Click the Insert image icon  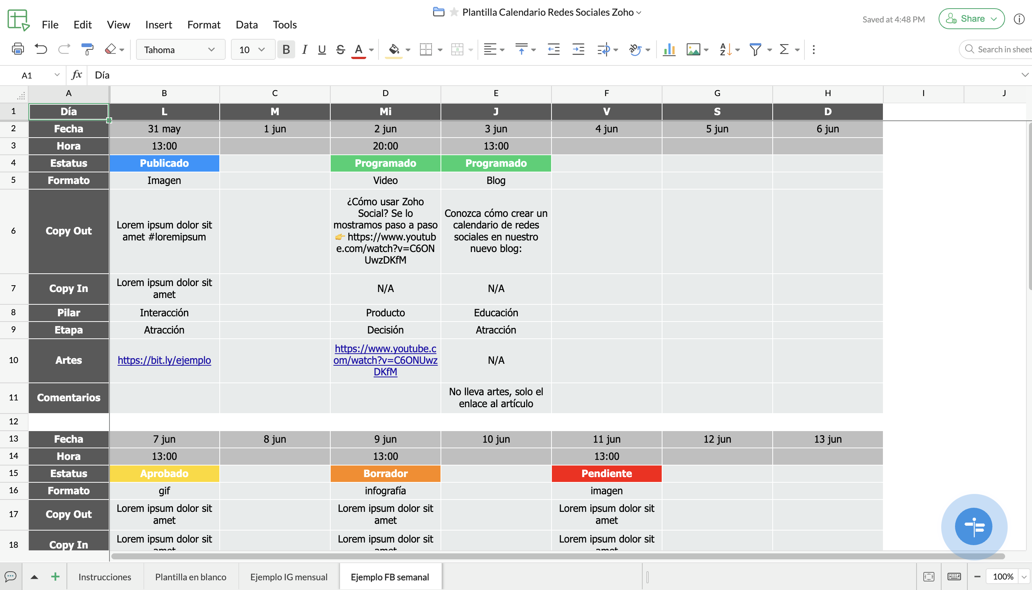pyautogui.click(x=693, y=49)
